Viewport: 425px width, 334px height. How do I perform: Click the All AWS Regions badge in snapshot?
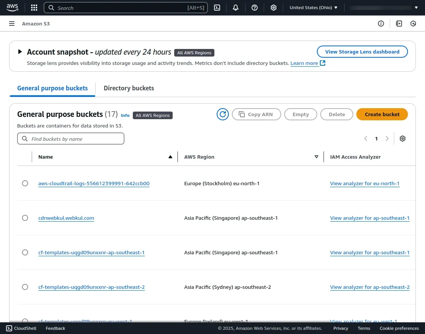point(194,53)
